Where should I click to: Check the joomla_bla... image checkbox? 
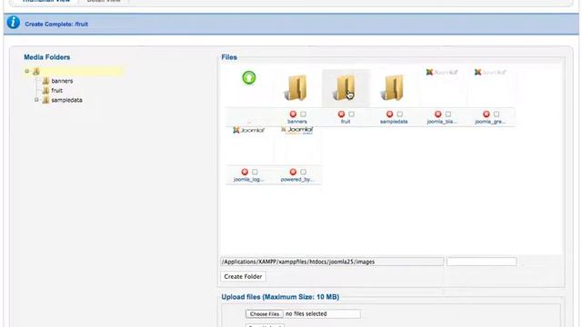[x=448, y=114]
